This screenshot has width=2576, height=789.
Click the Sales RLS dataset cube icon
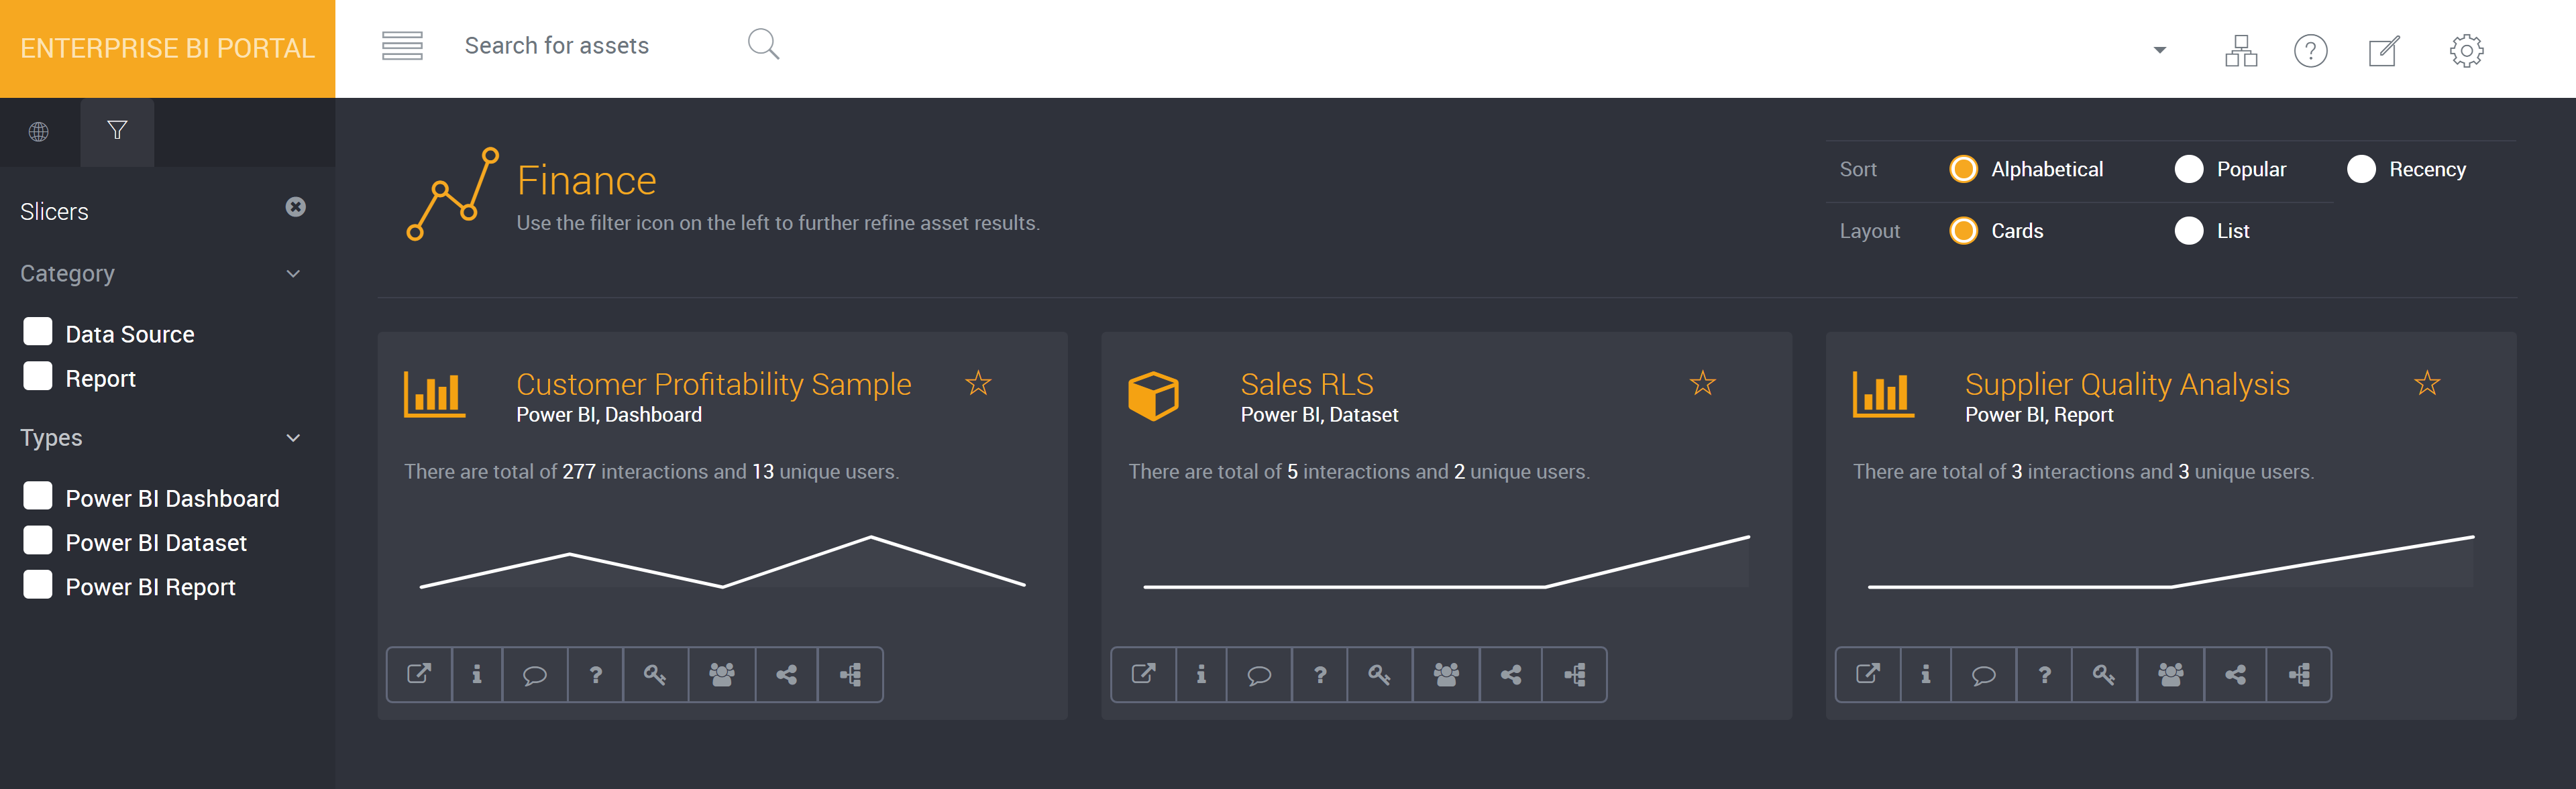tap(1153, 396)
